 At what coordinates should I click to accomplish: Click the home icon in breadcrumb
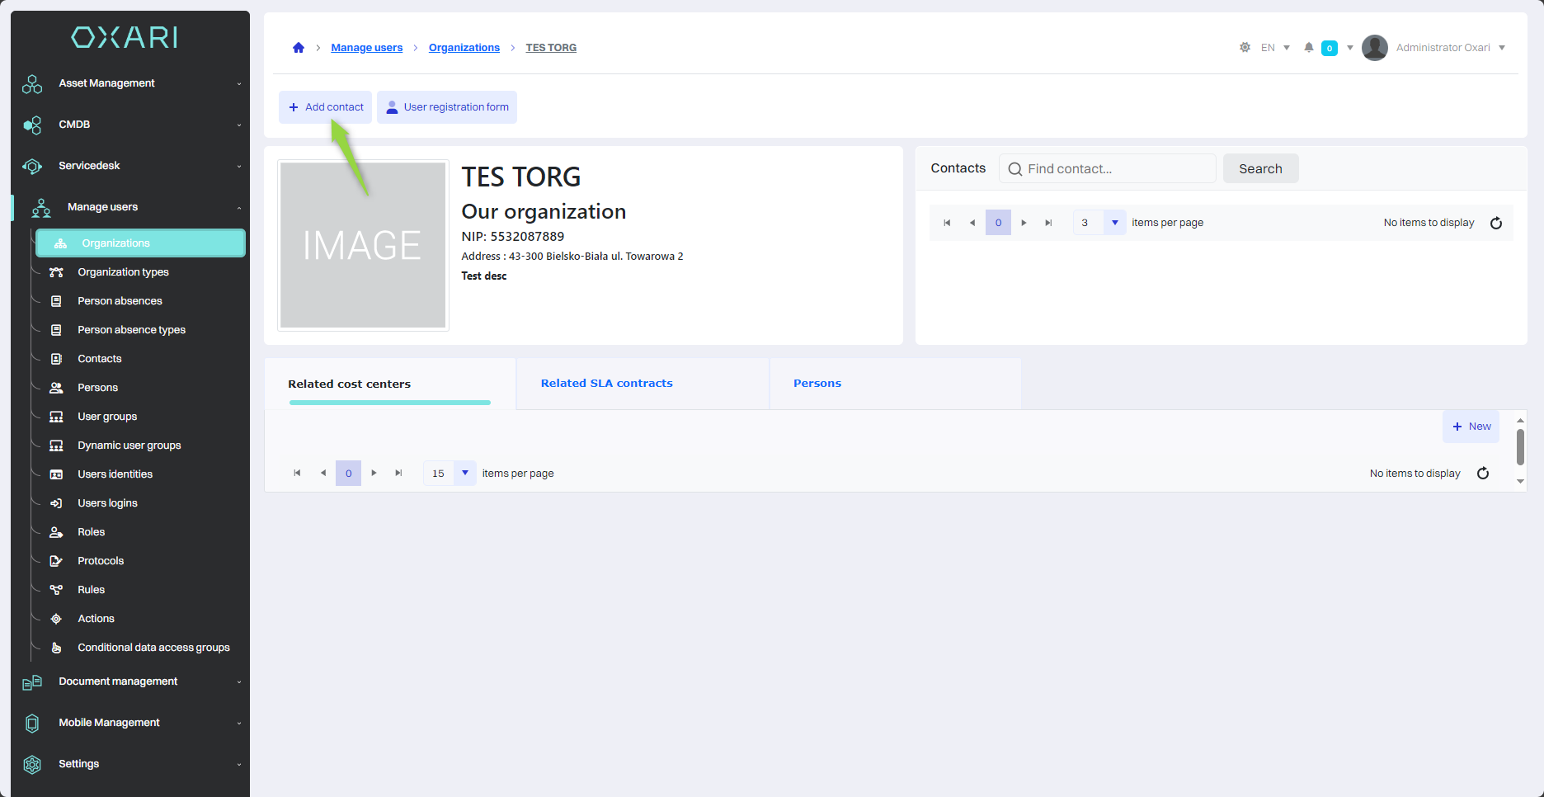[x=299, y=48]
